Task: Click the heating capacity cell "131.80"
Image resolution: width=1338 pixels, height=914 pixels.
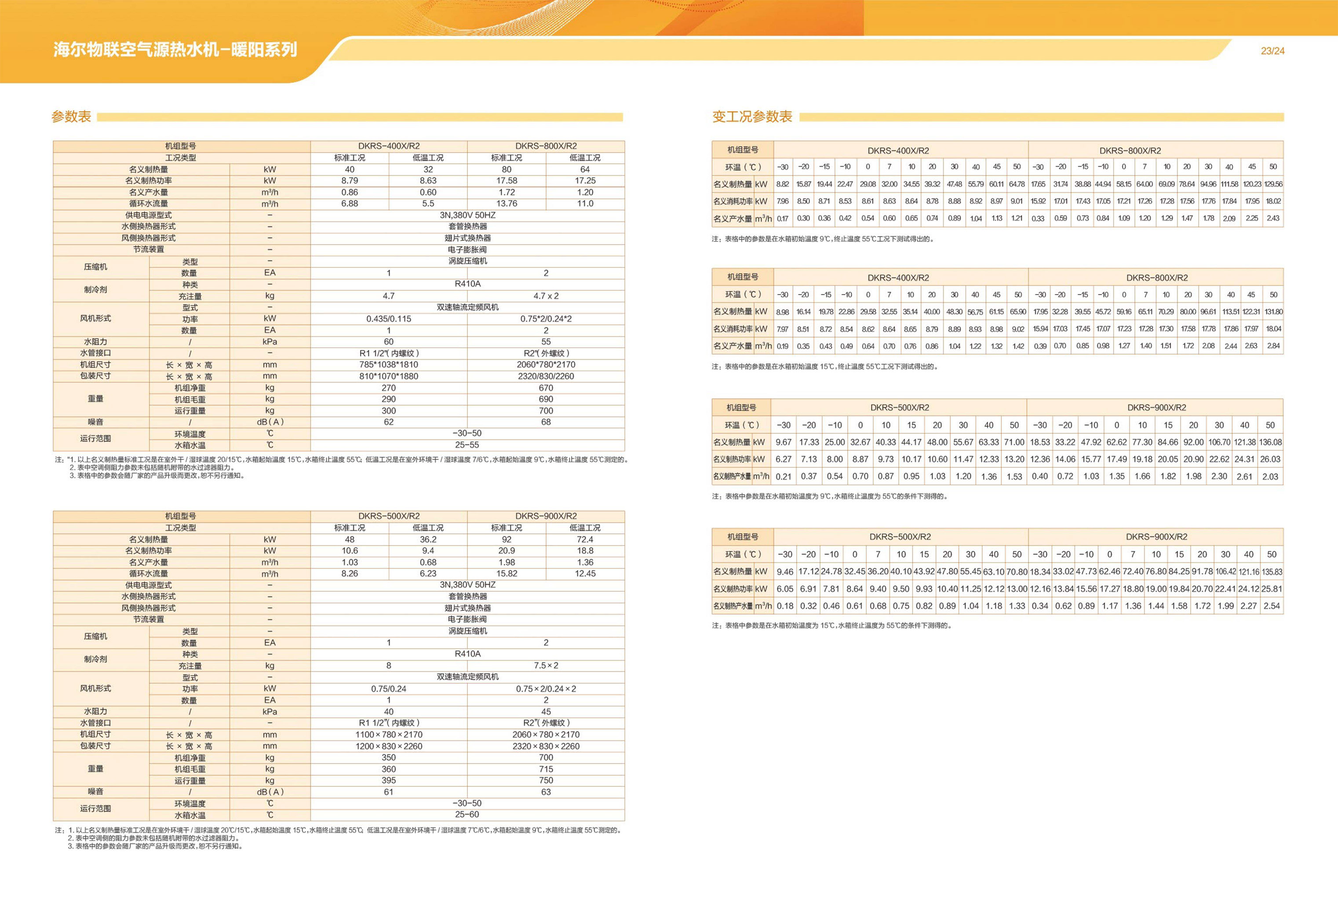Action: pos(1273,311)
